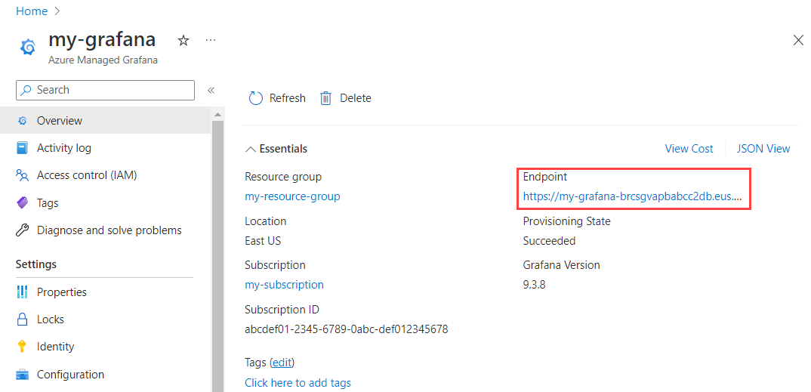Open the my-resource-group link
The width and height of the screenshot is (811, 392).
pyautogui.click(x=292, y=196)
